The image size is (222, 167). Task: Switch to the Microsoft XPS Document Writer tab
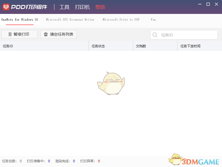[70, 20]
